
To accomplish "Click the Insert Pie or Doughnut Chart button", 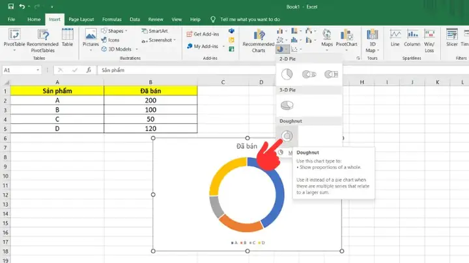I will click(282, 49).
